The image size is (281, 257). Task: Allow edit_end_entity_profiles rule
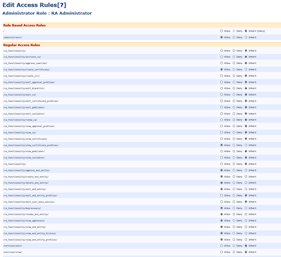click(222, 195)
